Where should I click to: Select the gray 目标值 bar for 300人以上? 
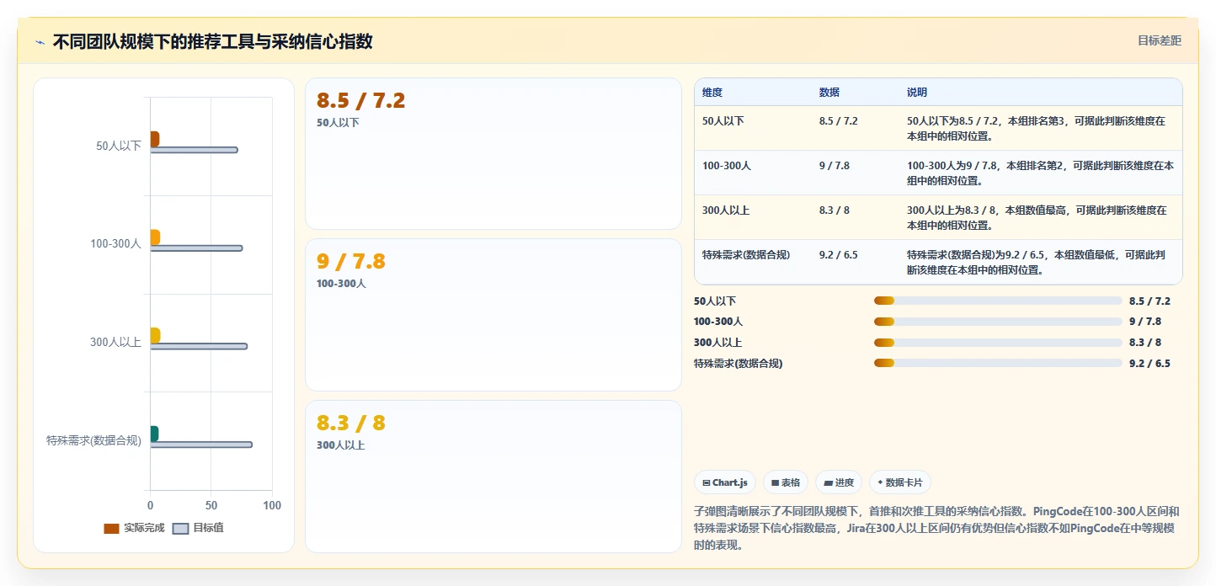point(199,346)
